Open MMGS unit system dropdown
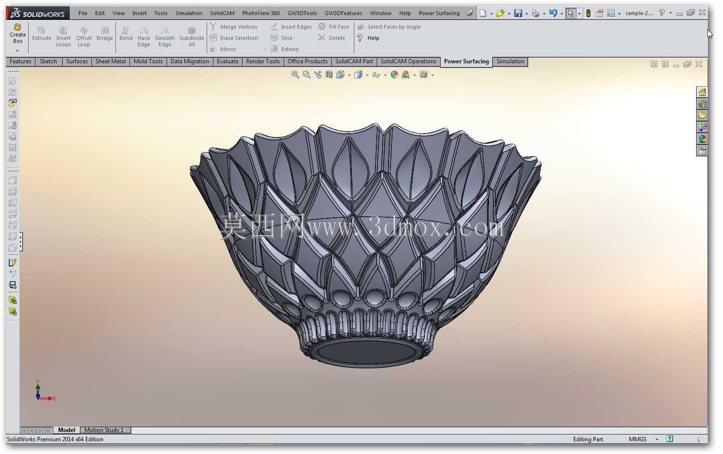 click(x=657, y=439)
